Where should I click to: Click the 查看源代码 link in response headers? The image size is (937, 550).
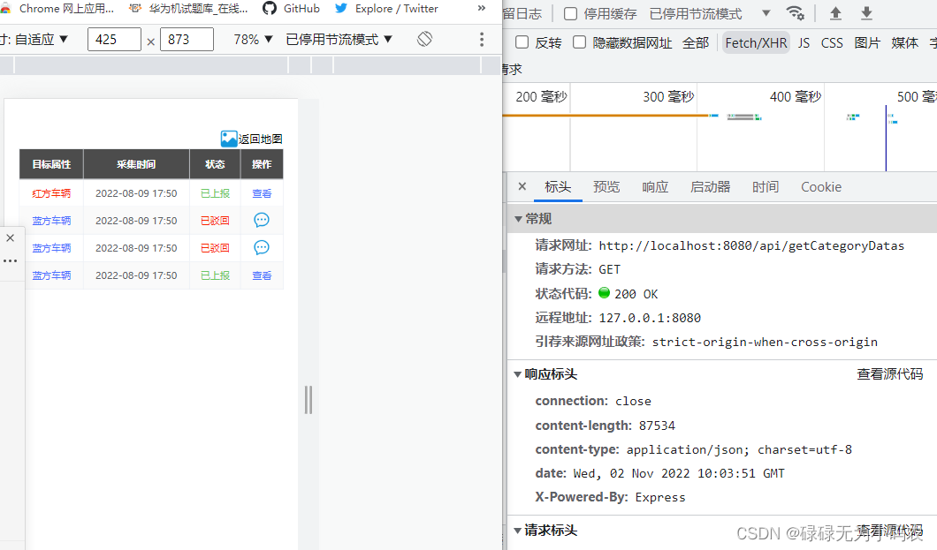click(x=890, y=373)
